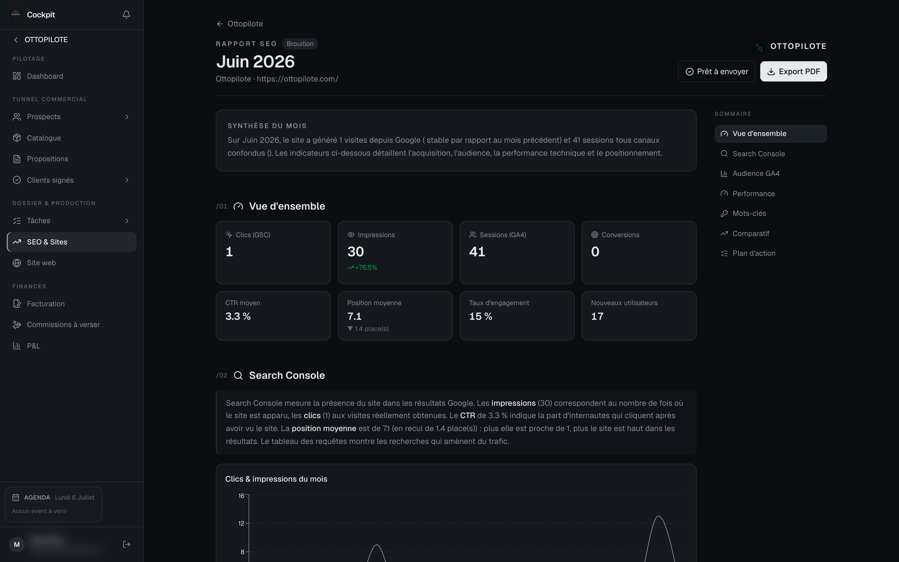The image size is (899, 562).
Task: Click the Conversions target icon
Action: (x=594, y=235)
